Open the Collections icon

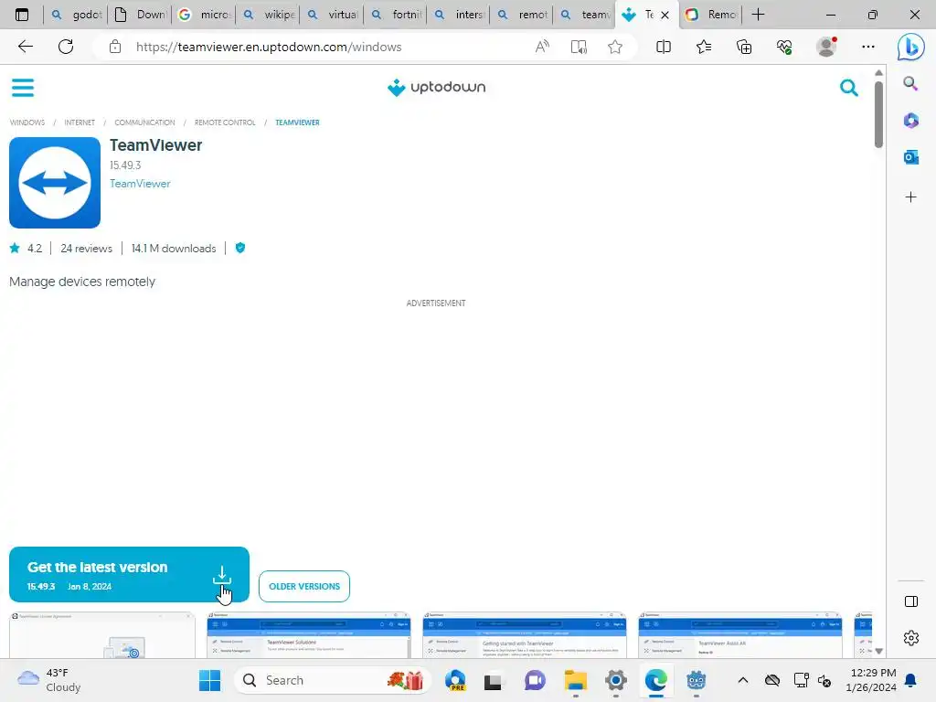[x=744, y=47]
